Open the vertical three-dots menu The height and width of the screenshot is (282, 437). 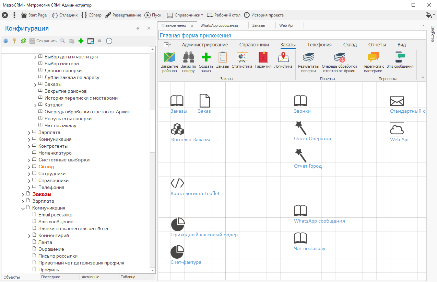(x=14, y=15)
